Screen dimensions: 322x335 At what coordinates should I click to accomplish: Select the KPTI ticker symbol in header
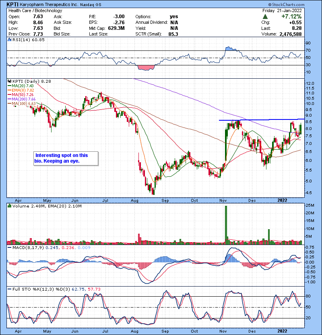tap(12, 4)
